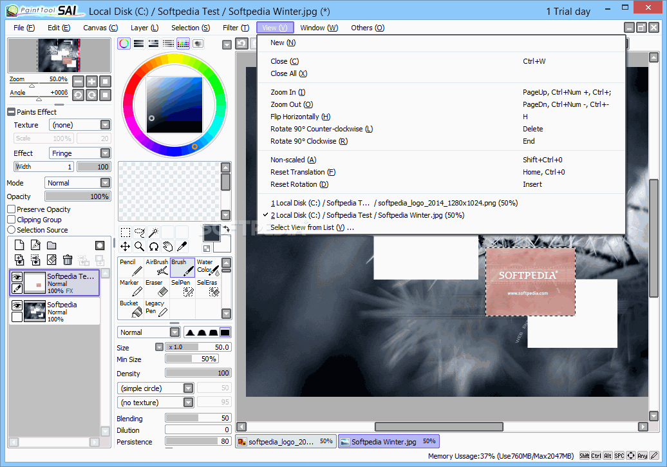Create a new layer folder
The width and height of the screenshot is (667, 467).
pyautogui.click(x=52, y=245)
